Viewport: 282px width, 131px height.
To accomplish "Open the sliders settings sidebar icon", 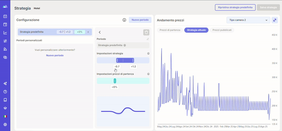I will click(5, 41).
